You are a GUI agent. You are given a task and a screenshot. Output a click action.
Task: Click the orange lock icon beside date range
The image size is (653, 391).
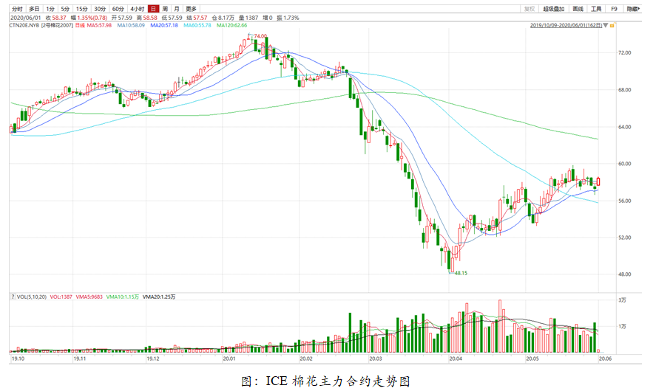pos(612,26)
